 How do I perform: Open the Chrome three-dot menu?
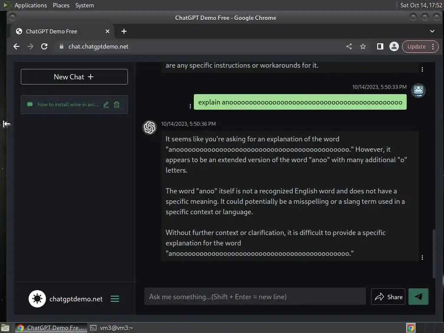433,46
